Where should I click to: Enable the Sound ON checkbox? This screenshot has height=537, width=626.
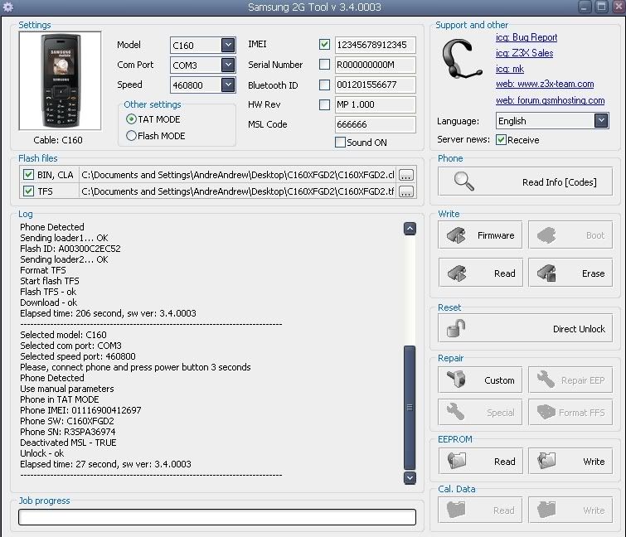pyautogui.click(x=340, y=142)
